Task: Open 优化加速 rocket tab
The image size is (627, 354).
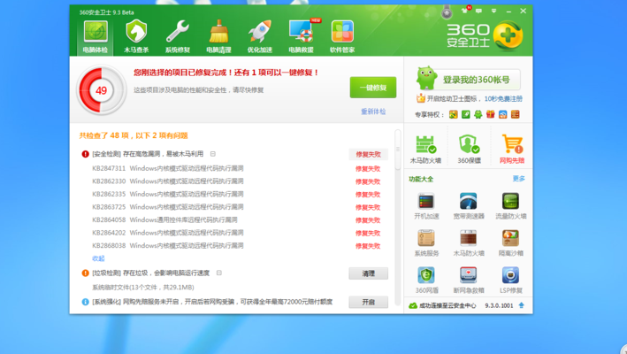Action: [x=259, y=37]
